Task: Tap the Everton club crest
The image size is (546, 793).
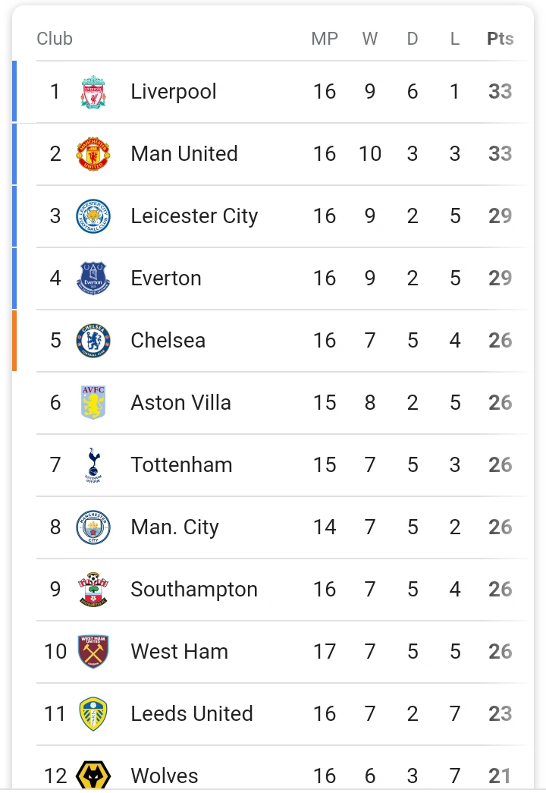Action: pos(93,278)
